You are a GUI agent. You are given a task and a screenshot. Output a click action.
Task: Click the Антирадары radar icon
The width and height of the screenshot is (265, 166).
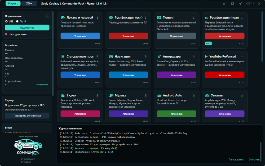tap(159, 57)
